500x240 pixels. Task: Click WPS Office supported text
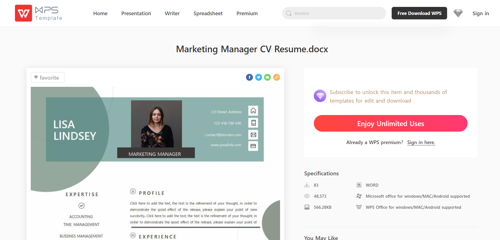(413, 207)
